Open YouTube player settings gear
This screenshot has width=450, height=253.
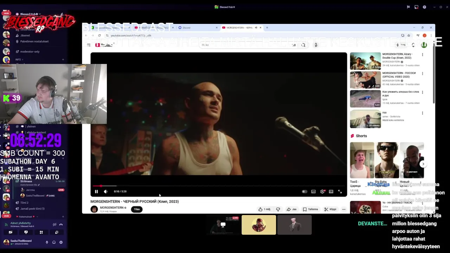322,192
